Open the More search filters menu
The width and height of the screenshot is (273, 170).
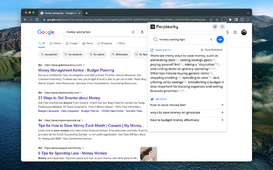coord(121,43)
